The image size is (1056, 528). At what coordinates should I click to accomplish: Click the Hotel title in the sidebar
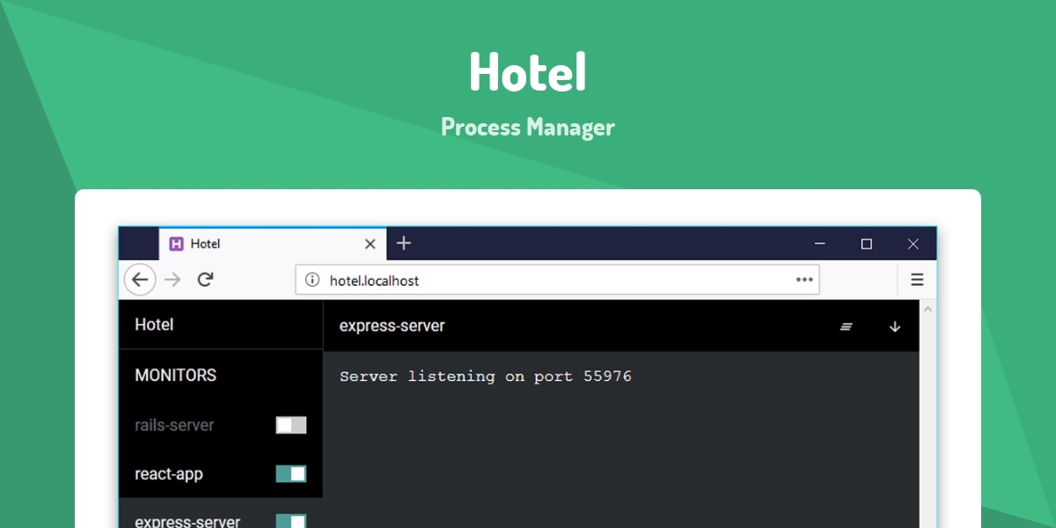(154, 325)
